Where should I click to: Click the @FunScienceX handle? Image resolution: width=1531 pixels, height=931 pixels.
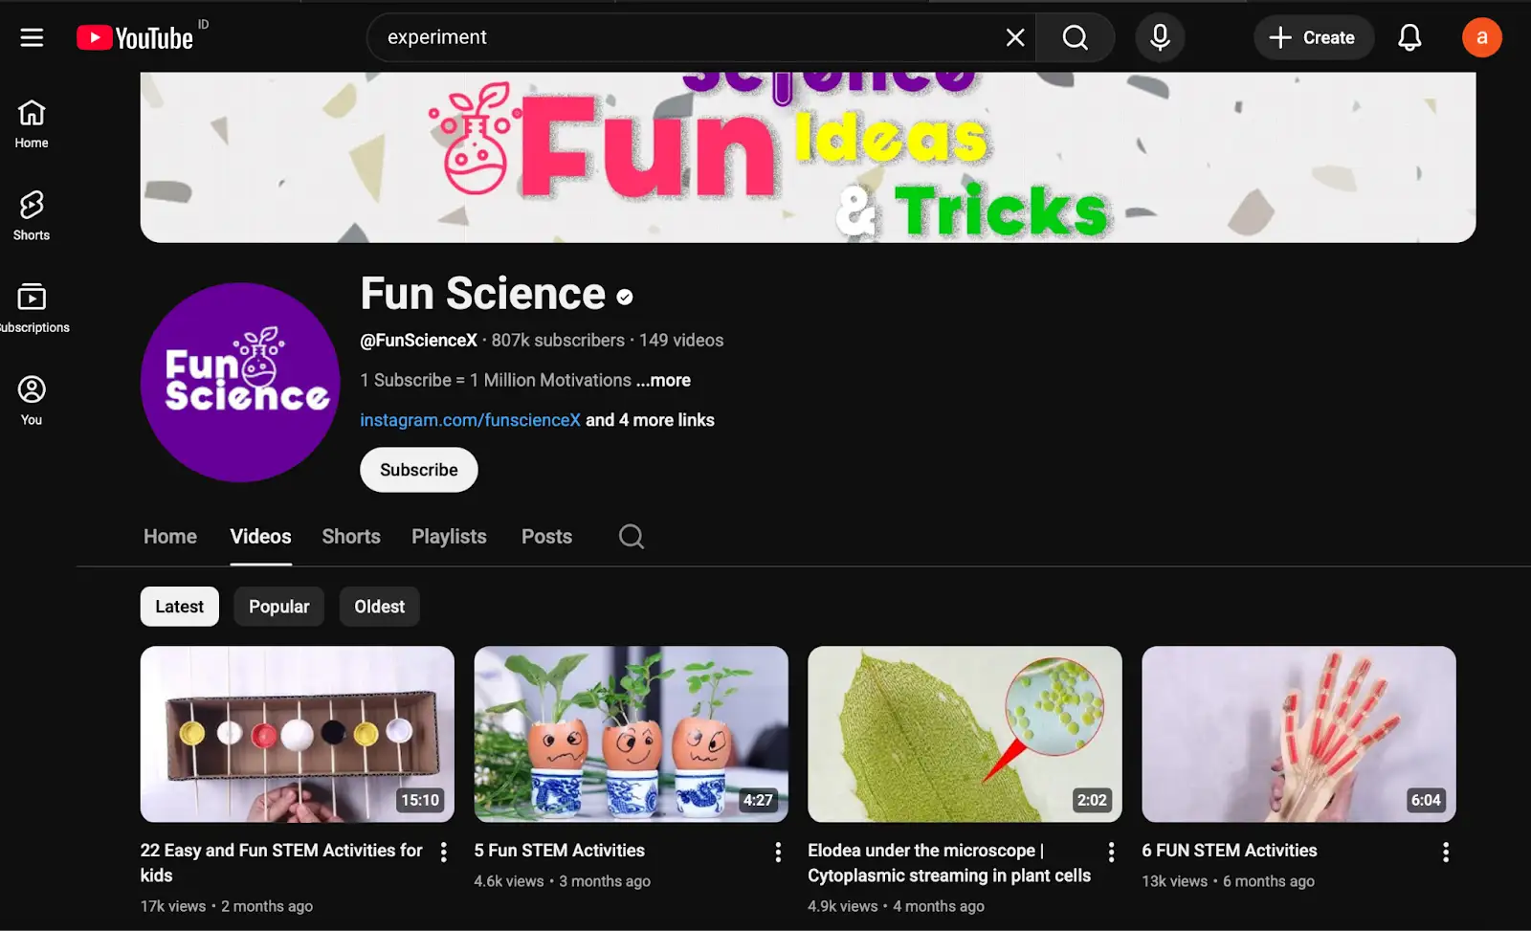click(418, 341)
